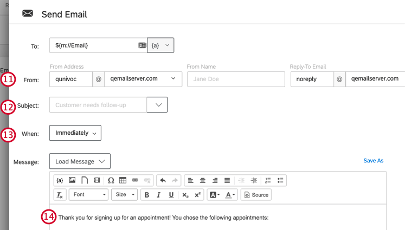Insert a special character with omega icon

coord(111,180)
